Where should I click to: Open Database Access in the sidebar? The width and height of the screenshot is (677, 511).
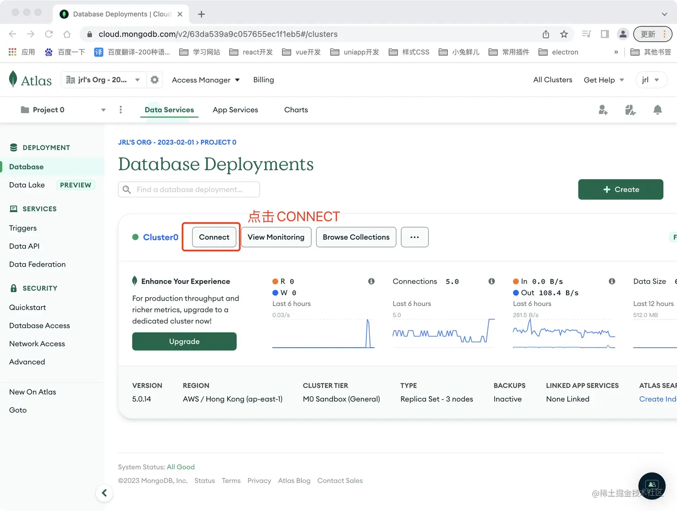39,325
